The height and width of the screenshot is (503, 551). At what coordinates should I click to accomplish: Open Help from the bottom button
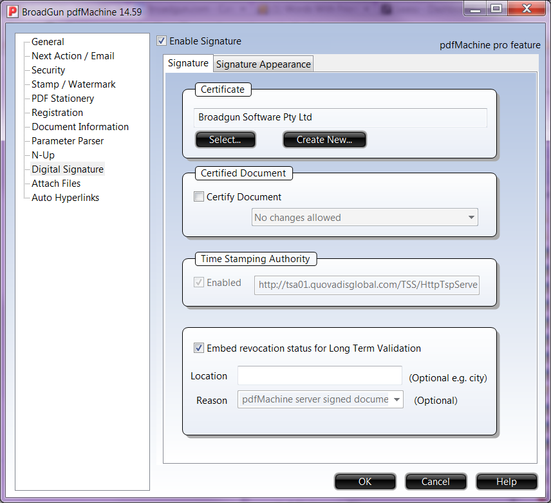506,482
